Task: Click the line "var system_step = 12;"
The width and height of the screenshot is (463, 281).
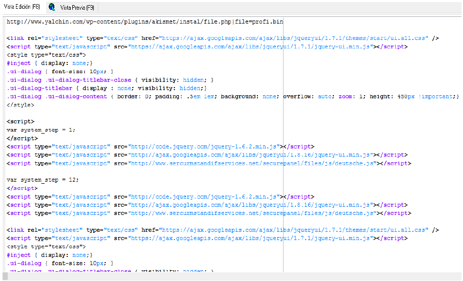Action: (x=43, y=180)
